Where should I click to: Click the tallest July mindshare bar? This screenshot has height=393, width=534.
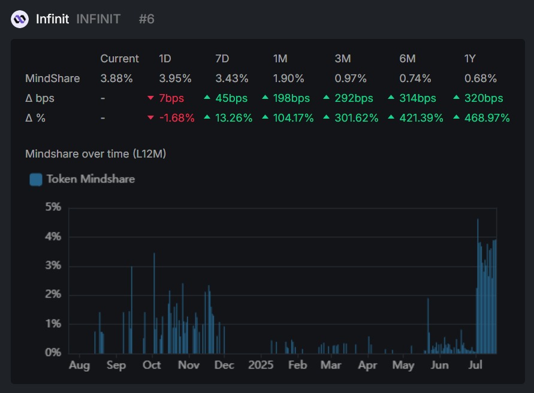(478, 286)
